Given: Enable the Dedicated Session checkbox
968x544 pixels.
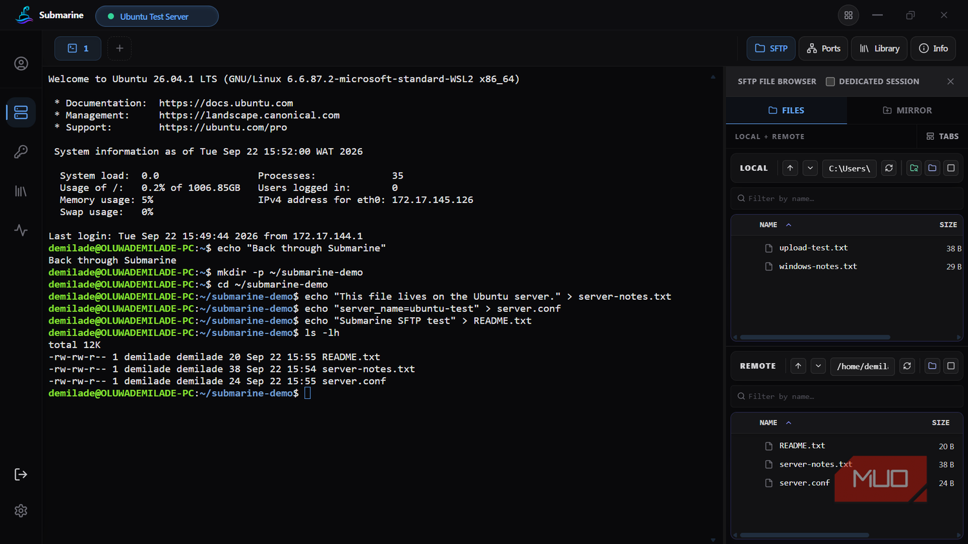Looking at the screenshot, I should pyautogui.click(x=831, y=82).
